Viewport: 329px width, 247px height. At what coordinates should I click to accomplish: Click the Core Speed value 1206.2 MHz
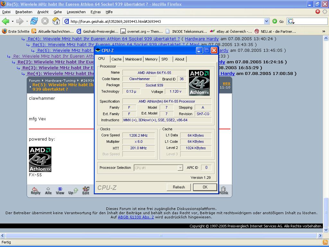[138, 135]
